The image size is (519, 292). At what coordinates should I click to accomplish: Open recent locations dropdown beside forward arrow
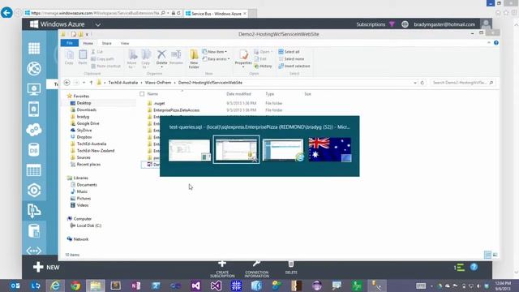(x=84, y=83)
